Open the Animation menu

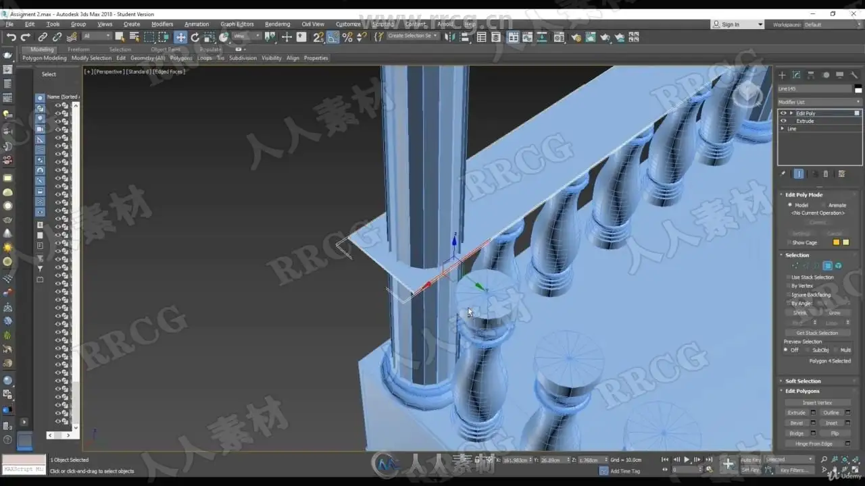197,24
